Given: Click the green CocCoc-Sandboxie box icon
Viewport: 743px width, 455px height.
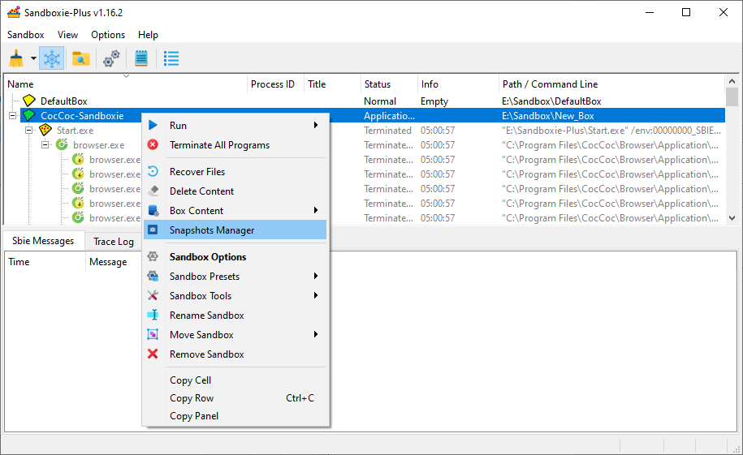Looking at the screenshot, I should click(29, 115).
